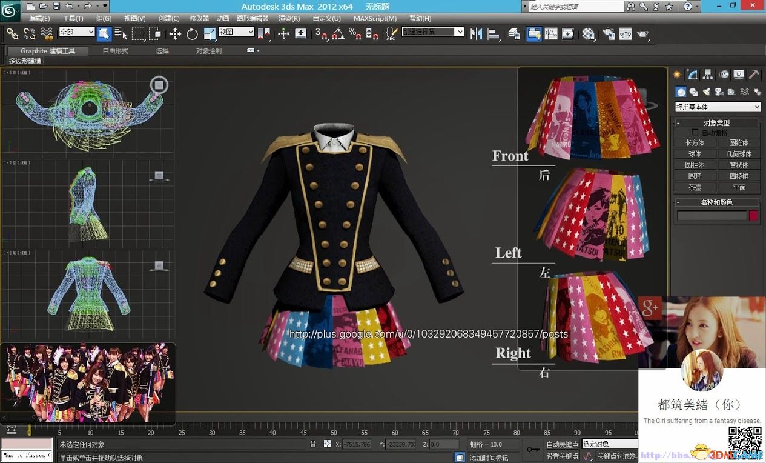Open the red object color swatch
The height and width of the screenshot is (463, 766).
click(754, 216)
